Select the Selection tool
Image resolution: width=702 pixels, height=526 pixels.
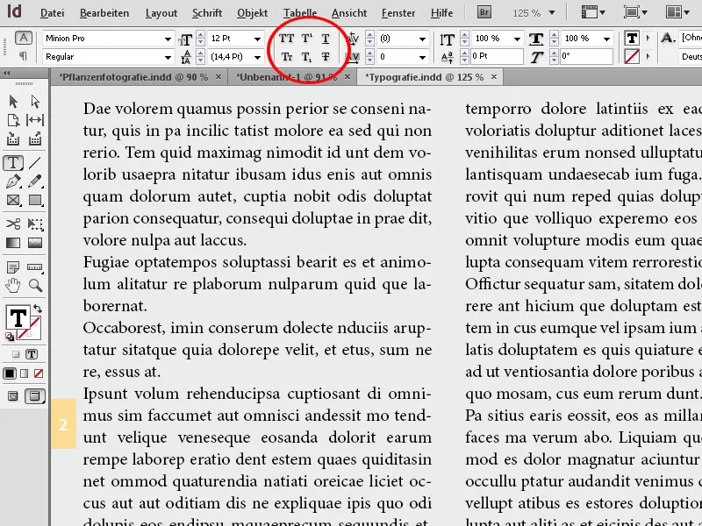[12, 102]
